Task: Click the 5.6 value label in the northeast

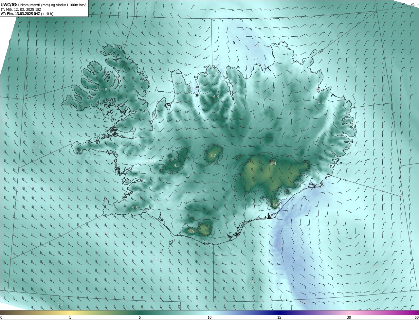Action: (x=321, y=102)
